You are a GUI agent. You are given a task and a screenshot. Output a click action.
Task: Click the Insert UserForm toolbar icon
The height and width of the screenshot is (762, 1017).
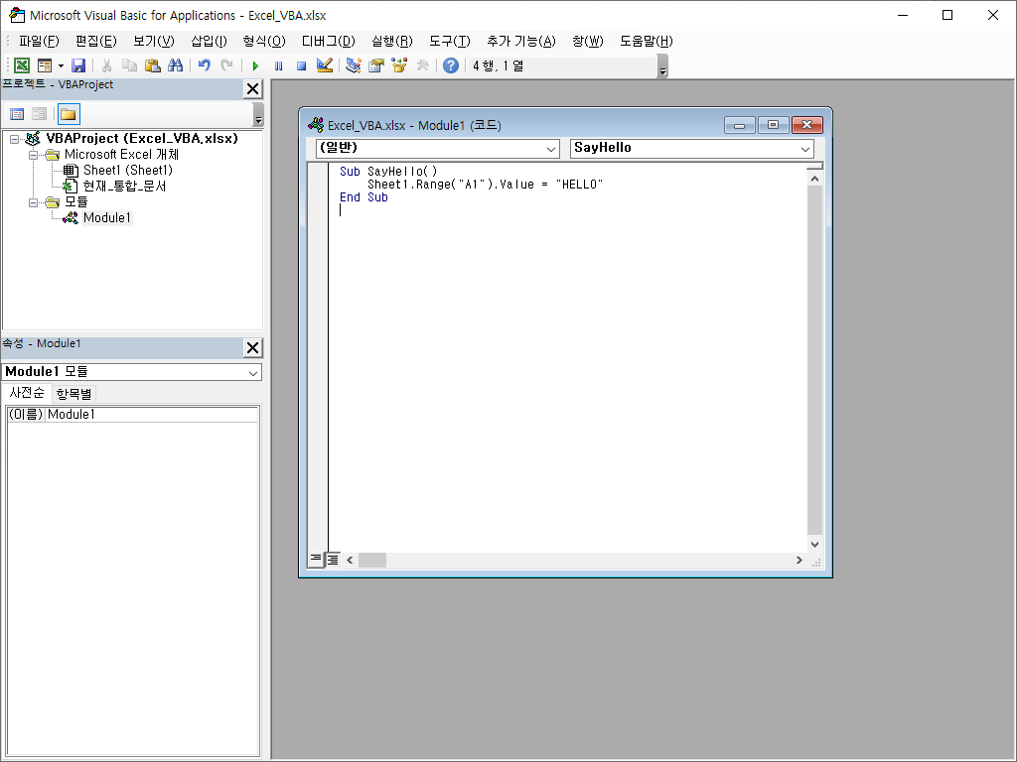[44, 65]
